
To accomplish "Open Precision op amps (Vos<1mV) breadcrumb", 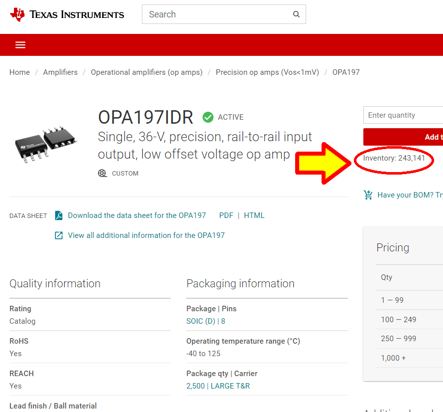I will coord(267,72).
